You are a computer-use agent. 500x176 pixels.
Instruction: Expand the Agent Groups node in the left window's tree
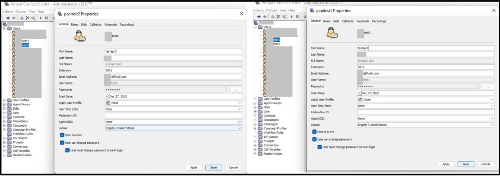coord(4,104)
